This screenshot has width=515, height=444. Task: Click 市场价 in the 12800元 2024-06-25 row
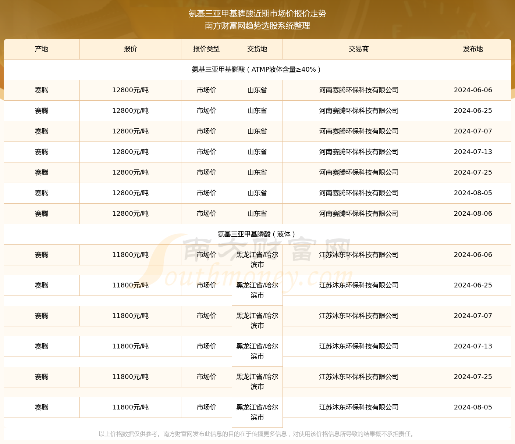(206, 111)
